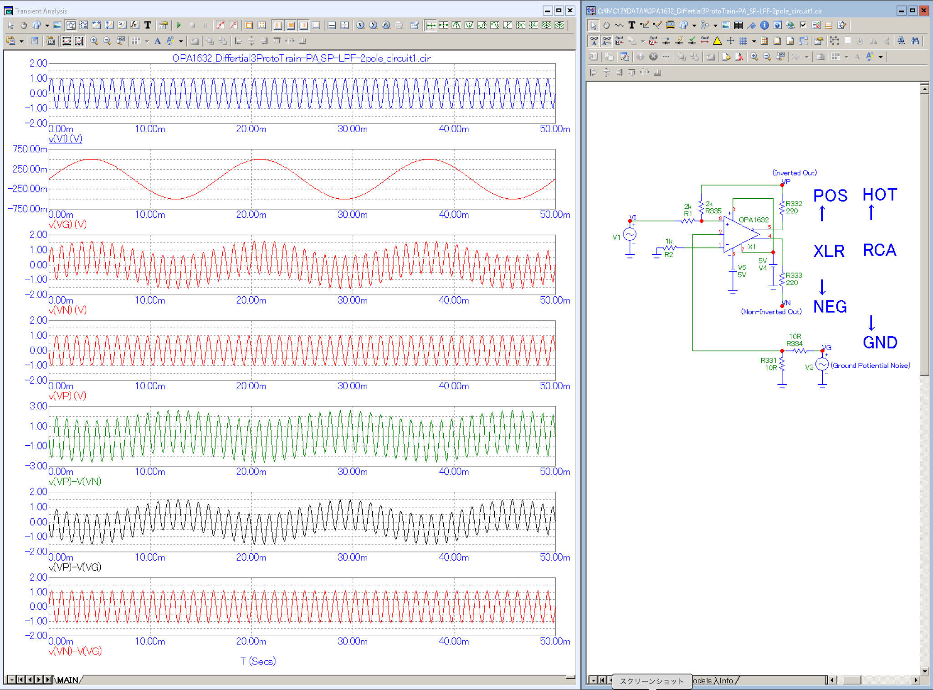Click the yellow lightning current display icon
Image resolution: width=933 pixels, height=690 pixels.
tap(679, 41)
